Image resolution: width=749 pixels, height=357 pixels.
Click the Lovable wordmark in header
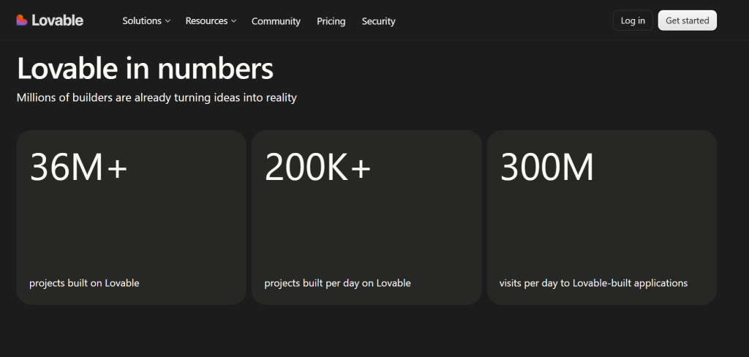[57, 20]
